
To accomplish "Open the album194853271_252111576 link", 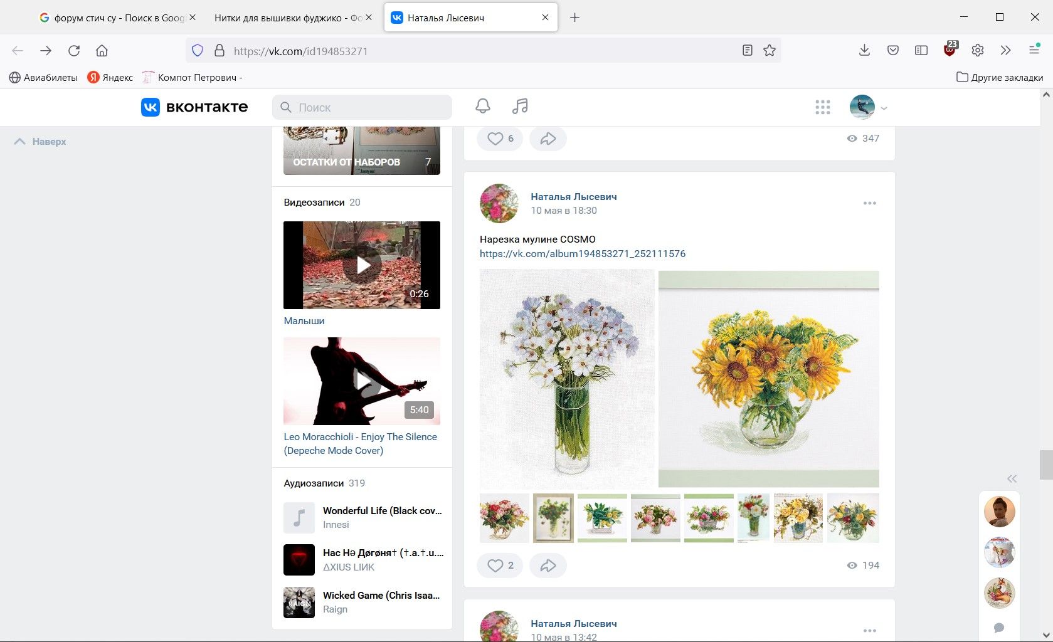I will click(x=582, y=254).
